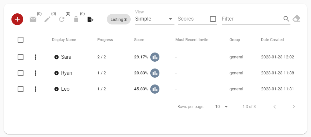This screenshot has width=311, height=137.
Task: Click the export file icon
Action: (x=90, y=19)
